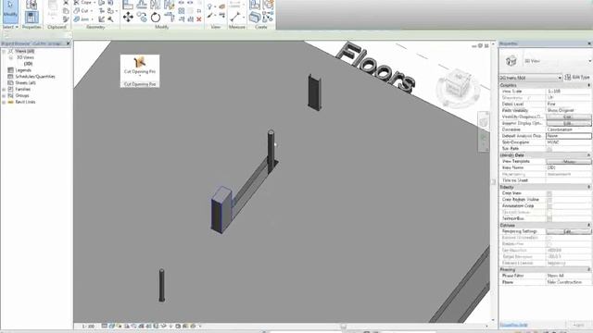Viewport: 593px width, 333px height.
Task: Select the Modify arrow tool
Action: 10,10
